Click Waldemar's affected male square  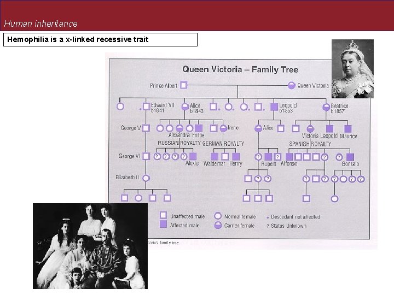(215, 157)
